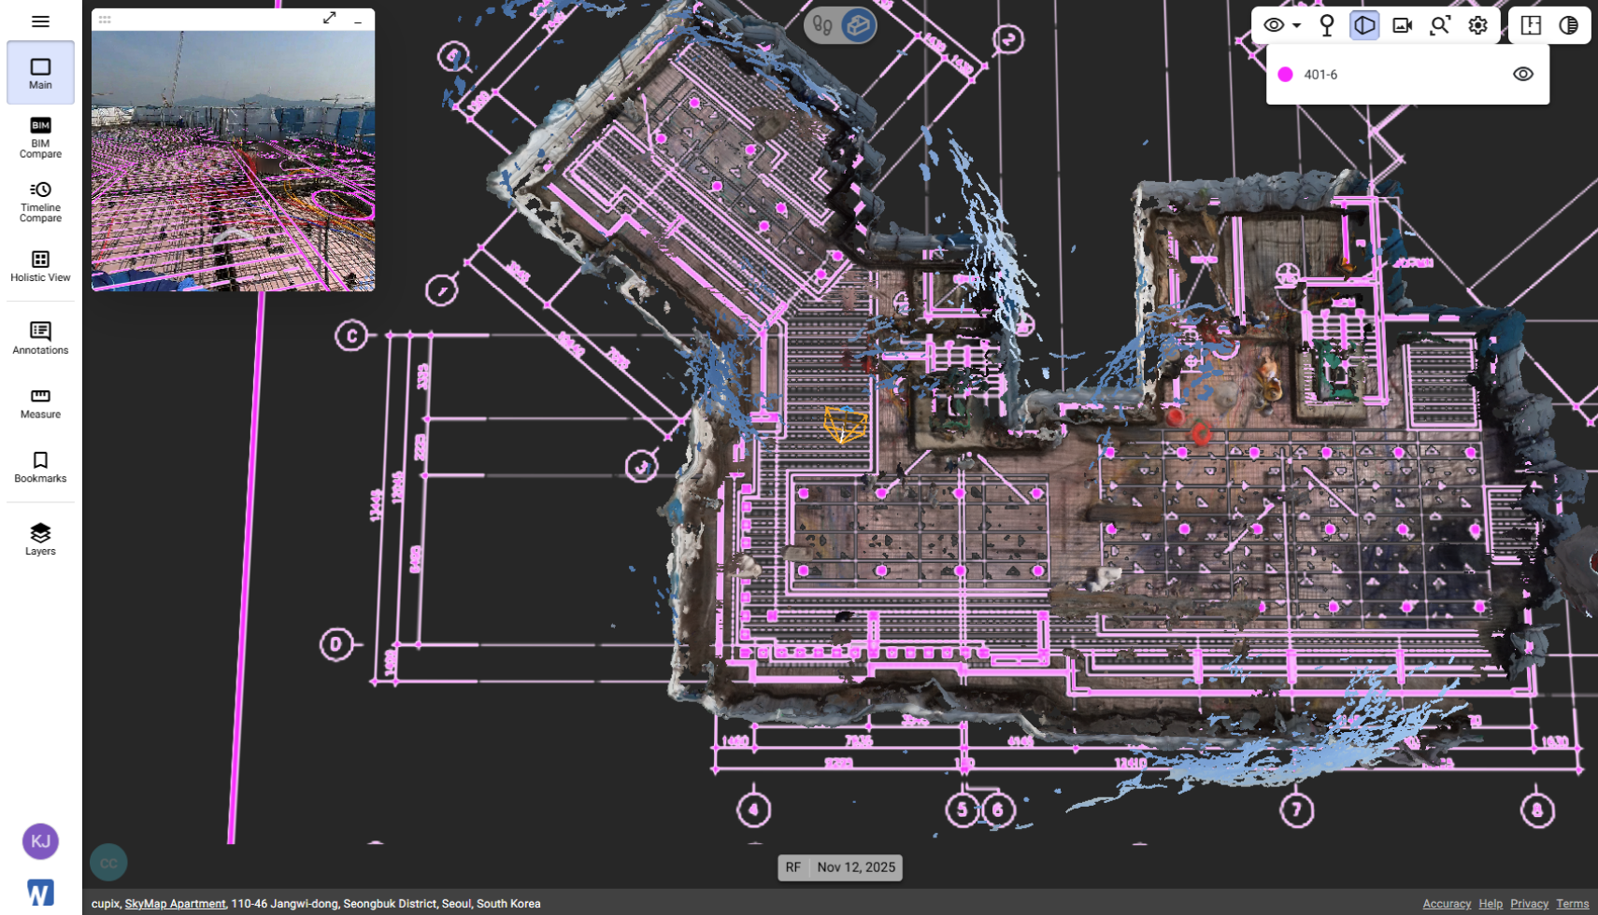
Task: Click the 'cupix' text in footer
Action: [106, 904]
